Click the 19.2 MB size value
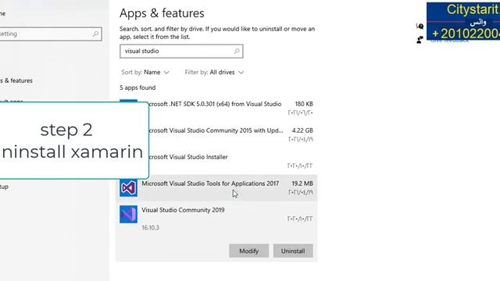The height and width of the screenshot is (281, 500). pos(302,183)
